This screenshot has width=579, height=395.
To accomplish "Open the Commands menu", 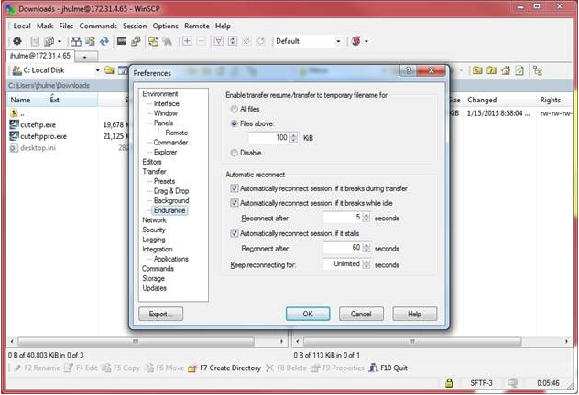I will pyautogui.click(x=97, y=26).
